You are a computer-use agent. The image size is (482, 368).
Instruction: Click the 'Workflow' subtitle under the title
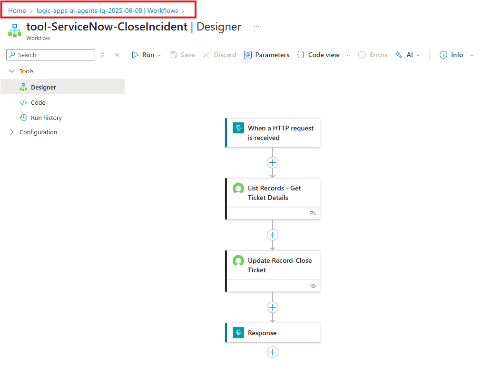click(38, 38)
